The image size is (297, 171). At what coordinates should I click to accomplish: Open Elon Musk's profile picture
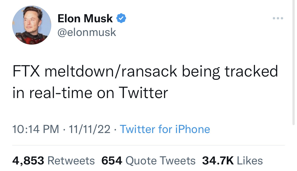[x=32, y=25]
